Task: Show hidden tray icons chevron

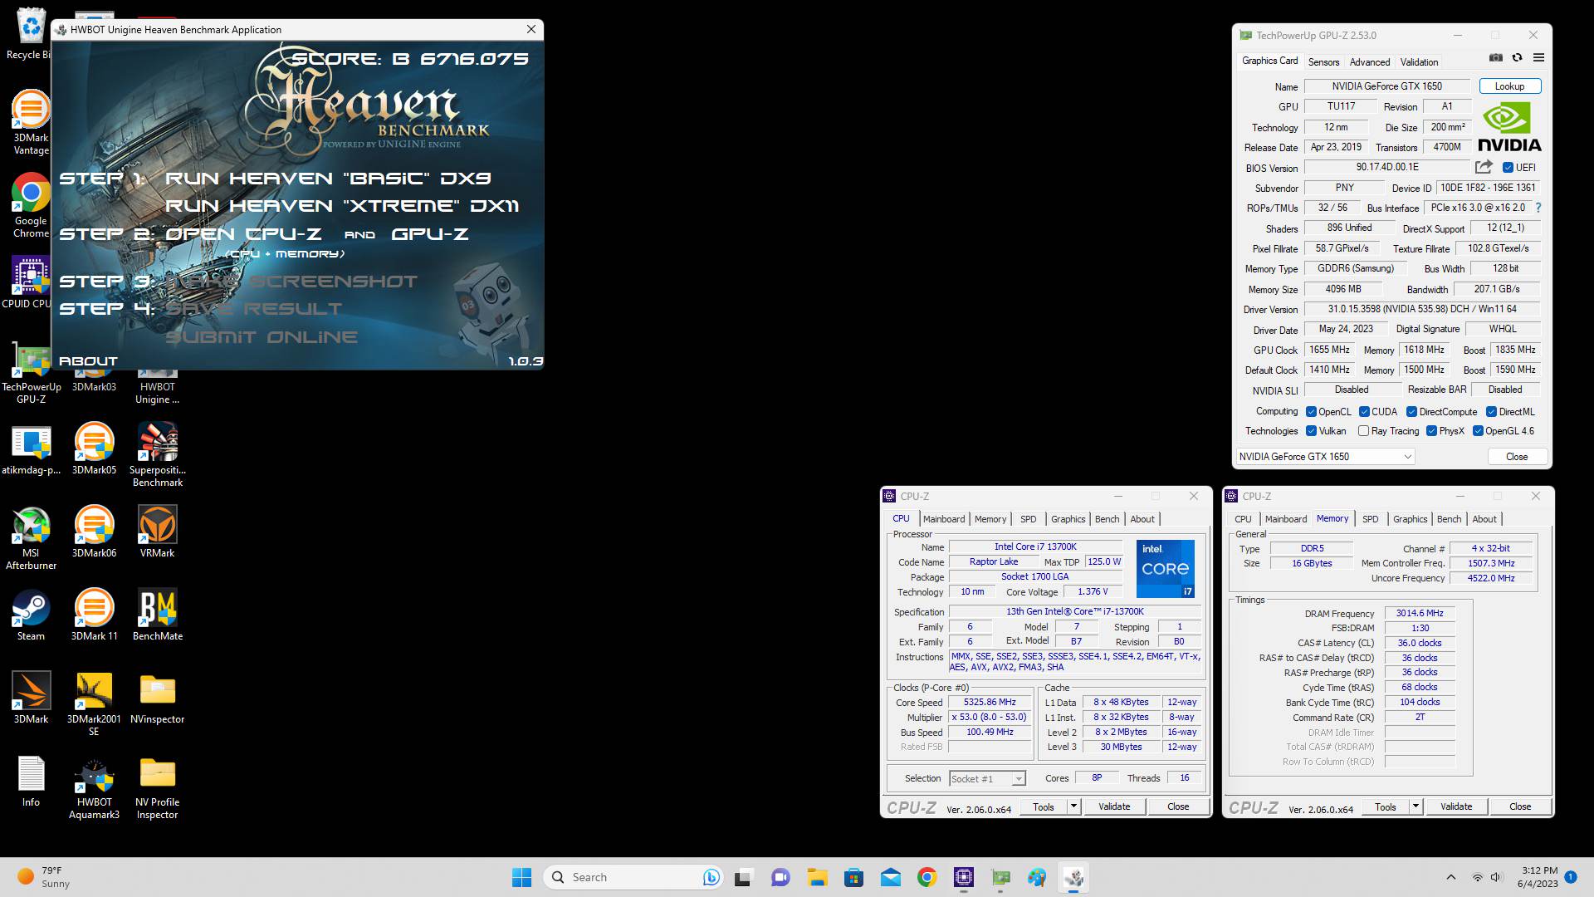Action: [x=1450, y=877]
